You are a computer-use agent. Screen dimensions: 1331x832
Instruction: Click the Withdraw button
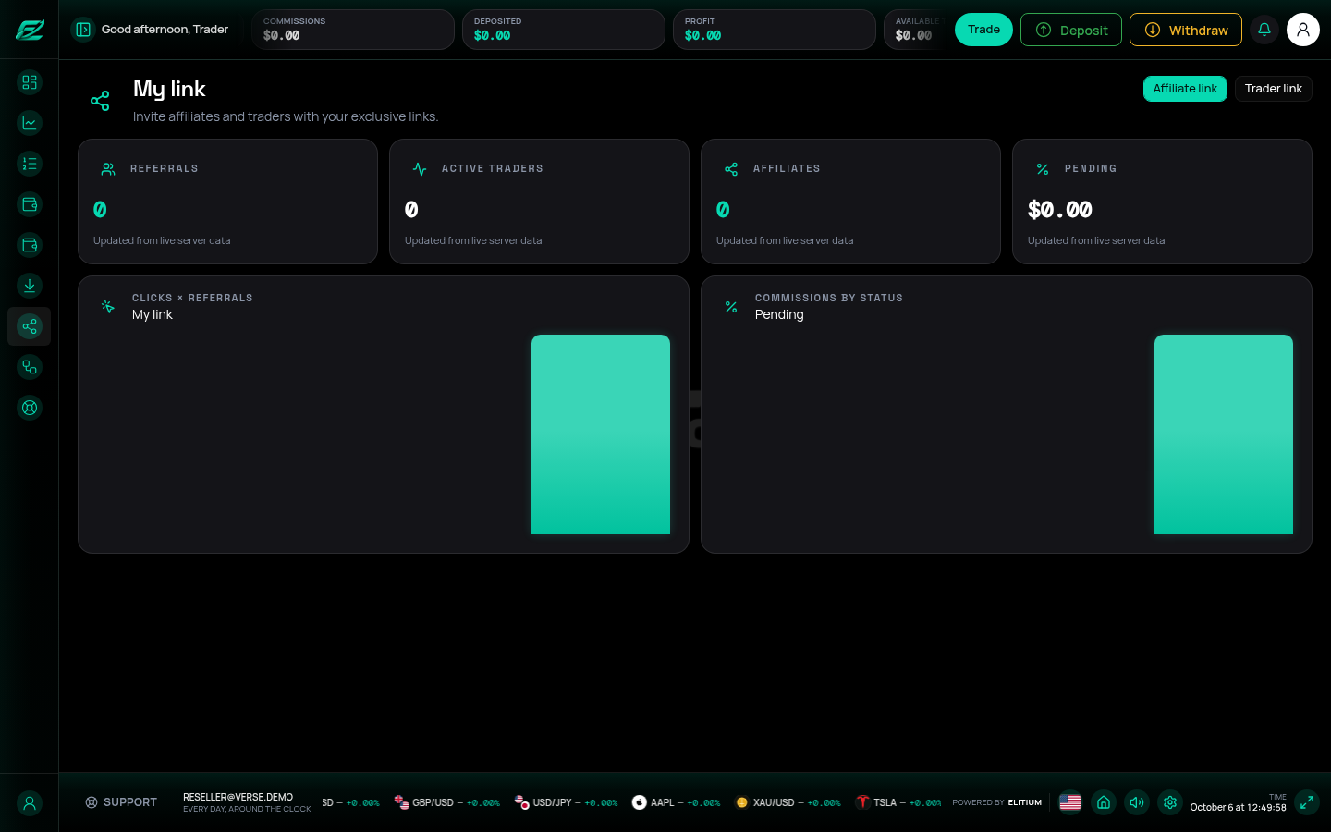[x=1186, y=30]
